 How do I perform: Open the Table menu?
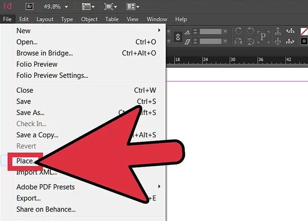112,19
